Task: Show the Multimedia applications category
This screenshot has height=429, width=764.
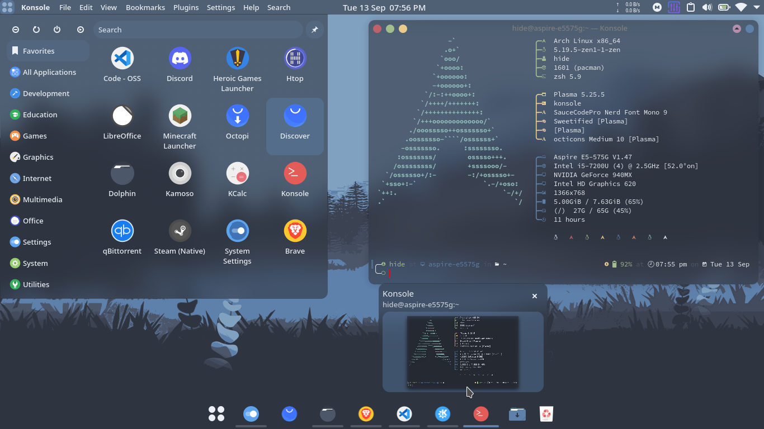Action: point(42,199)
